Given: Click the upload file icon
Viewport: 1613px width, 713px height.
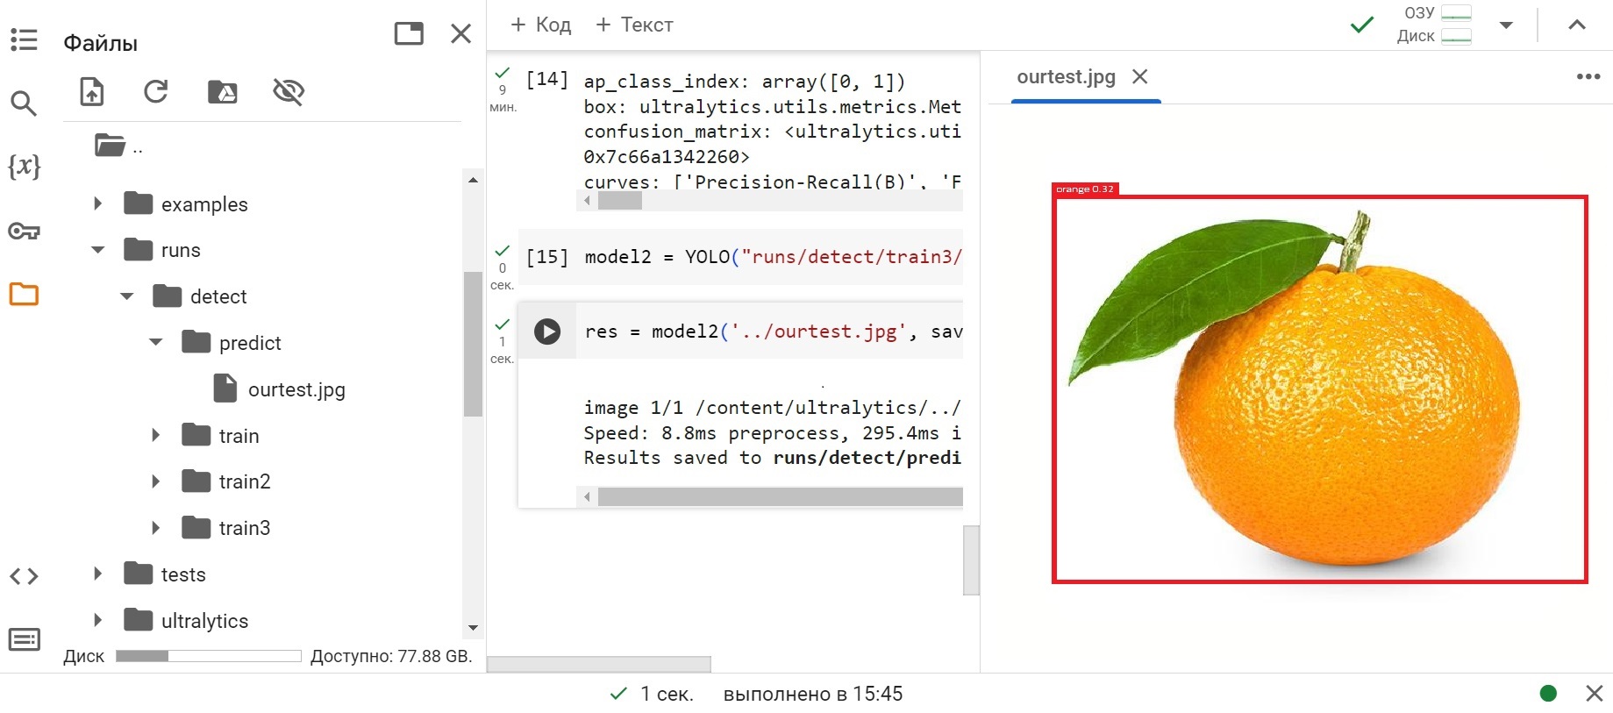Looking at the screenshot, I should click(x=92, y=91).
